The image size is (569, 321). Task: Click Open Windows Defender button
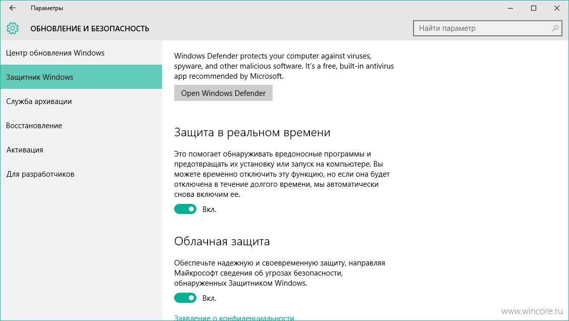[x=223, y=93]
